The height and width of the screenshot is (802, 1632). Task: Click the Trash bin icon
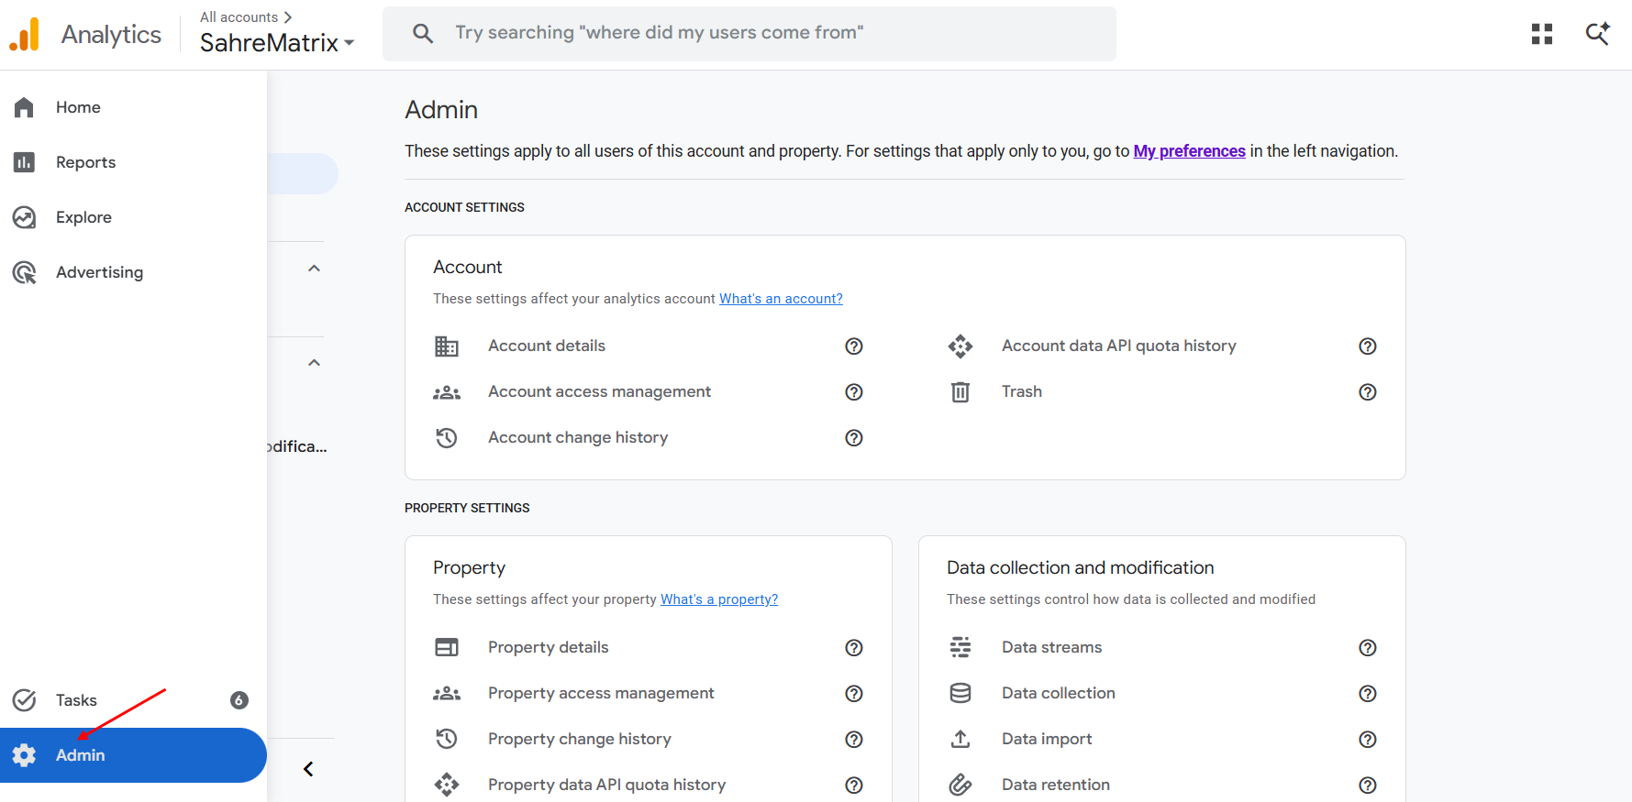960,391
